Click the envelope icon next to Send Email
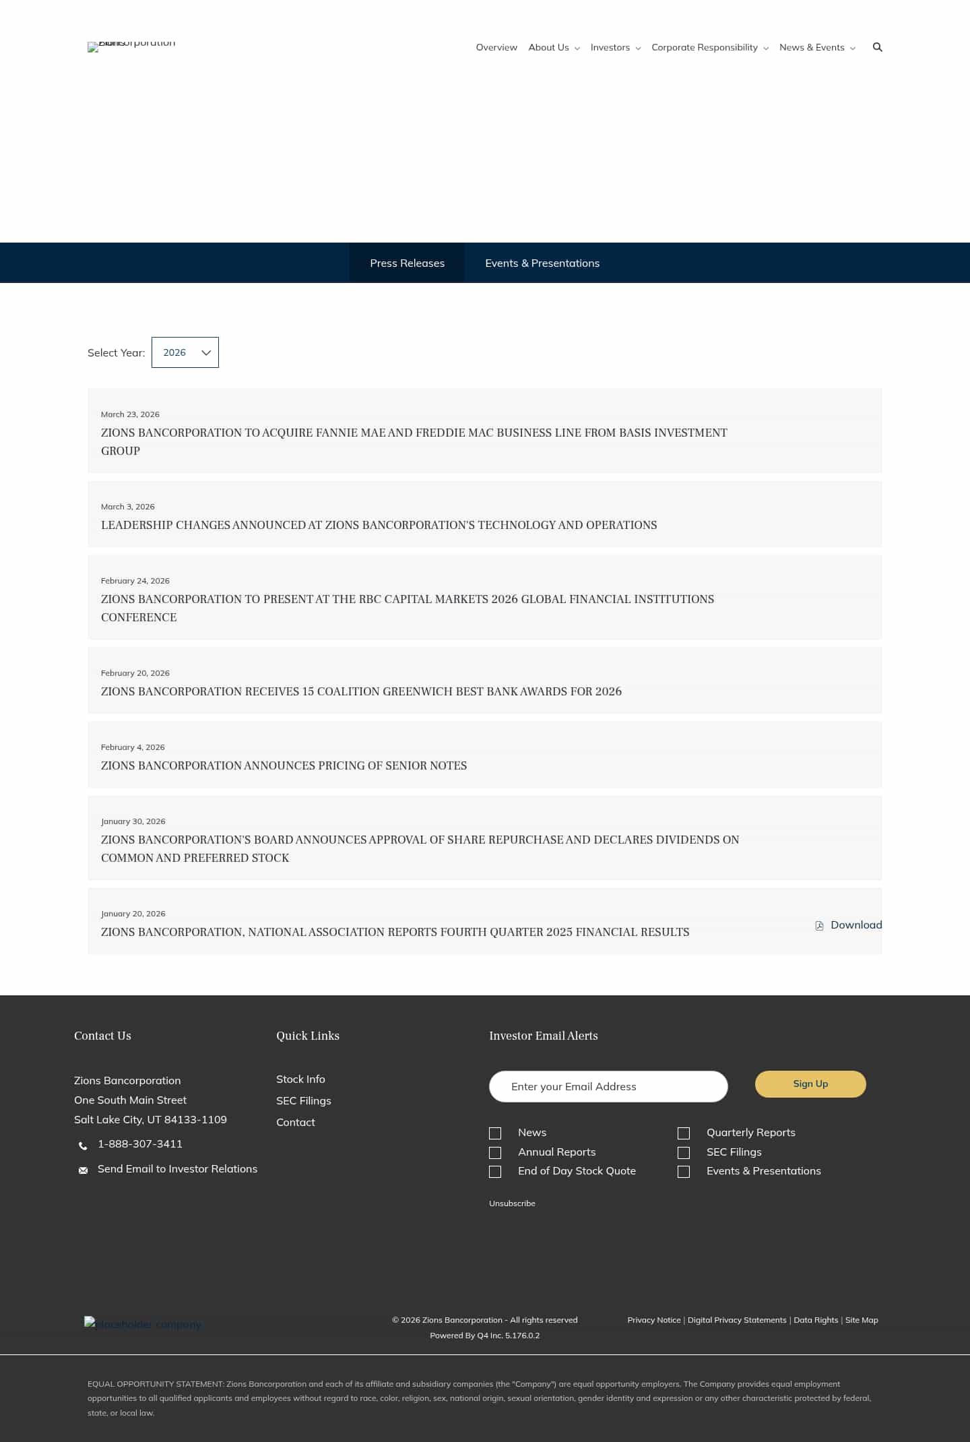The width and height of the screenshot is (970, 1442). click(83, 1170)
